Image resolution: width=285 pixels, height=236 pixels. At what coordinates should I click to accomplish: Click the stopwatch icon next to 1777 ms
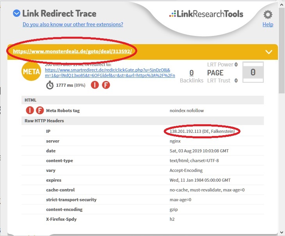(50, 85)
